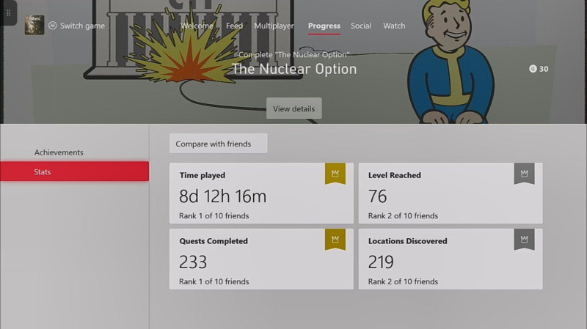Viewport: 587px width, 329px height.
Task: Click gold crown badge on Quests Completed
Action: [x=335, y=240]
